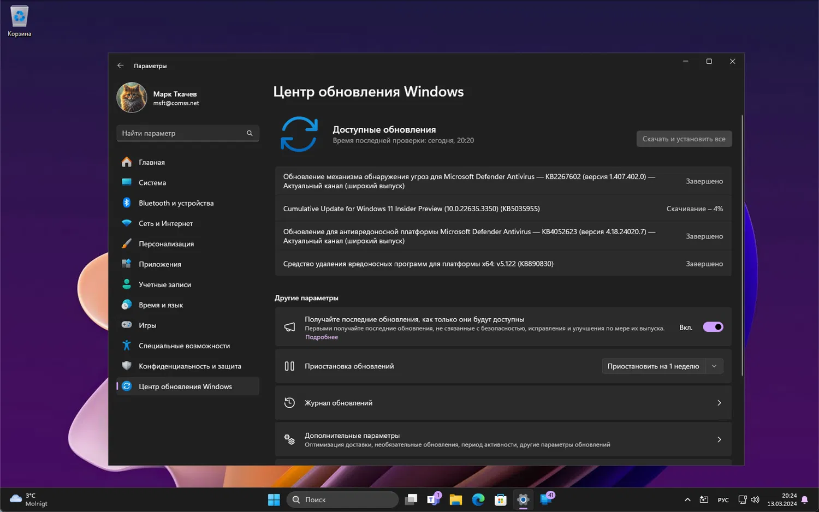
Task: Open Система via its monitor icon
Action: pyautogui.click(x=127, y=182)
